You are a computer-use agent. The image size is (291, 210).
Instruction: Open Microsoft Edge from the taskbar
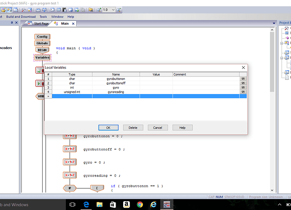point(86,205)
